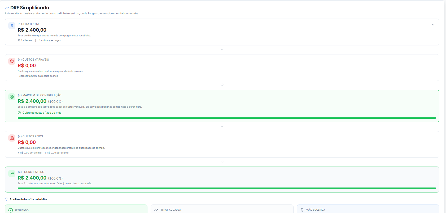Click the check circle icon in Resultado card

(11, 210)
